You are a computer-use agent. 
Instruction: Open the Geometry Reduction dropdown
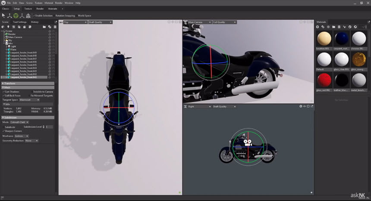(31, 141)
